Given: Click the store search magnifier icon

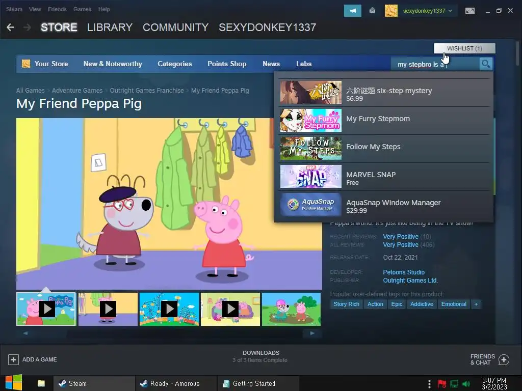Looking at the screenshot, I should [x=486, y=64].
